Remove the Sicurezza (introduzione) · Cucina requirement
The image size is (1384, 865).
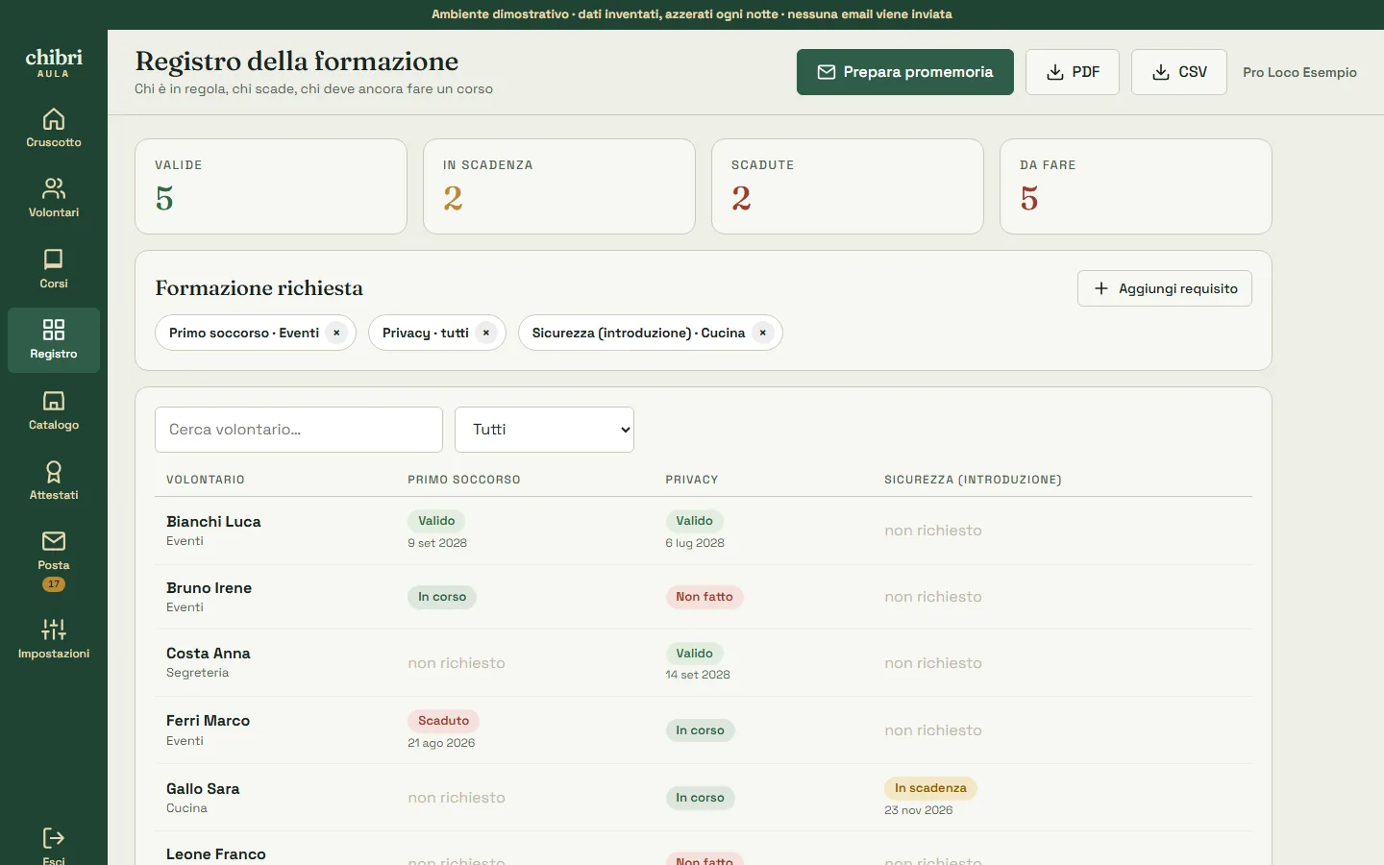(763, 333)
